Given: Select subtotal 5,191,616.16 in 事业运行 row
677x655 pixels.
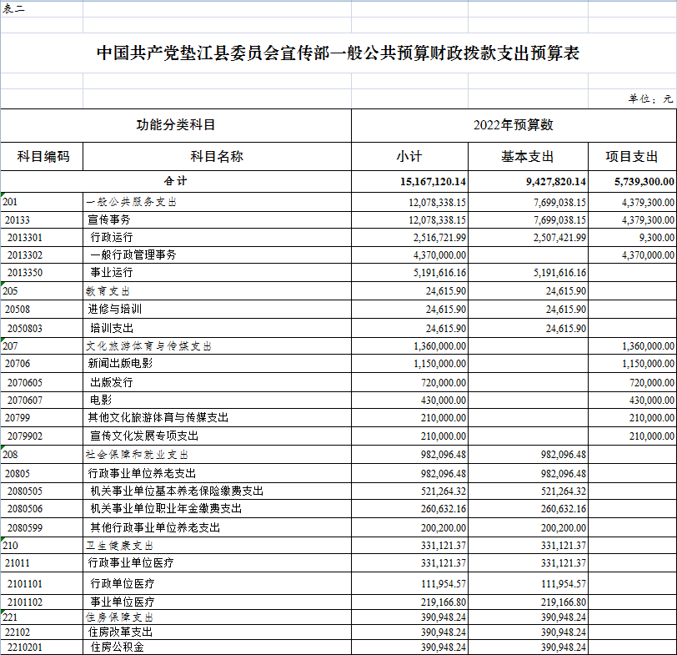Looking at the screenshot, I should pos(409,273).
